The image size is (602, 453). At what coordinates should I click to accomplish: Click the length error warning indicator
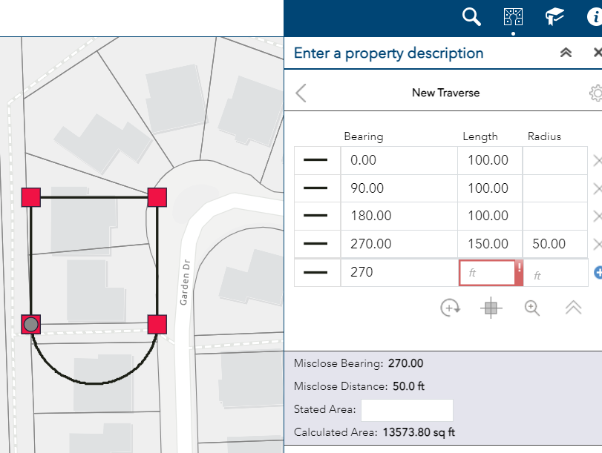519,273
